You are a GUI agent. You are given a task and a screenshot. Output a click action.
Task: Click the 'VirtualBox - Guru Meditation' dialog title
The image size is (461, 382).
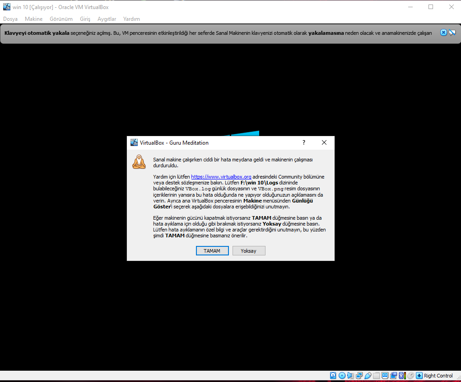pyautogui.click(x=174, y=143)
